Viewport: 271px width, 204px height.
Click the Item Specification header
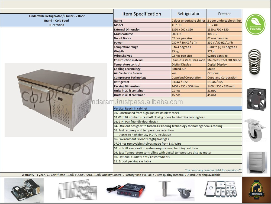(142, 14)
